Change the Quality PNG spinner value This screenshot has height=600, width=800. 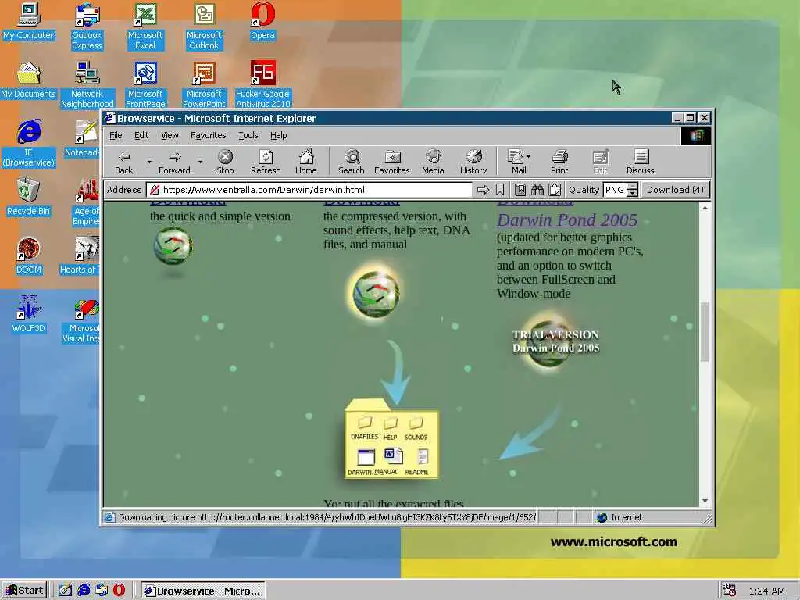pyautogui.click(x=632, y=191)
